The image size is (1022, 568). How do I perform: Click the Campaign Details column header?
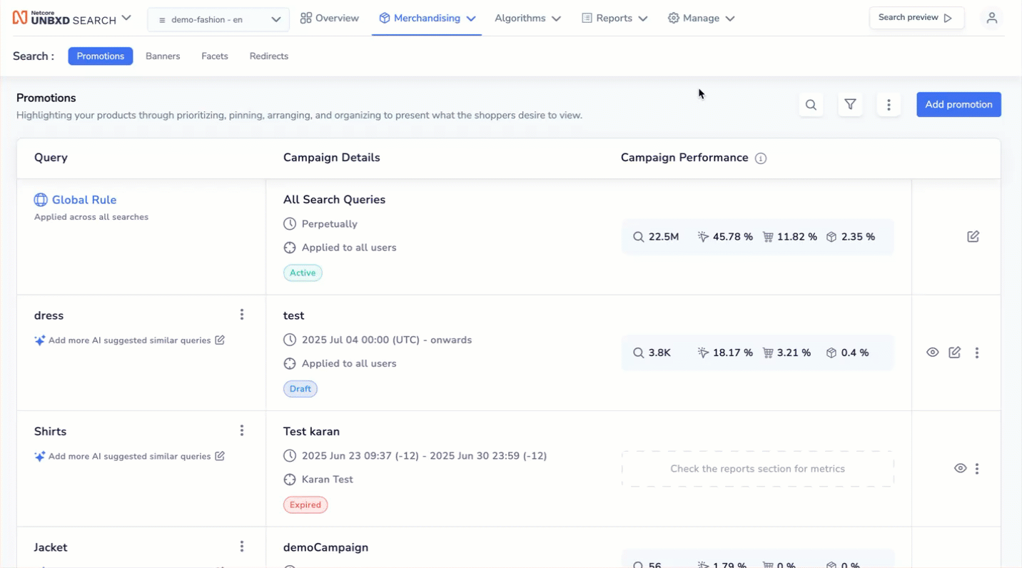point(332,158)
